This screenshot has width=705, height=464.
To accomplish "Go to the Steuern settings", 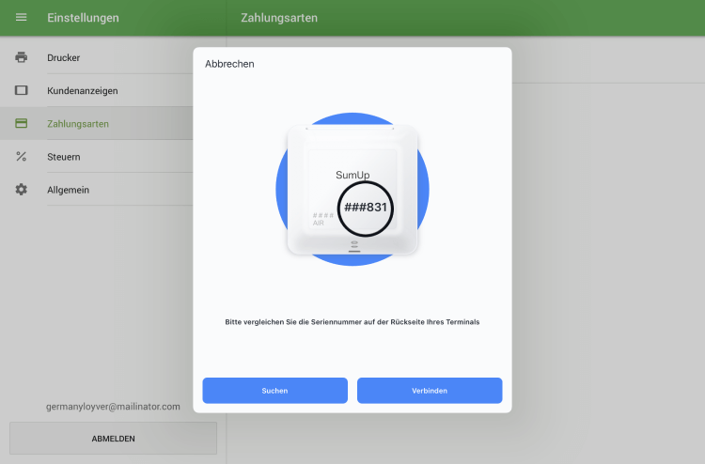I will (x=64, y=157).
